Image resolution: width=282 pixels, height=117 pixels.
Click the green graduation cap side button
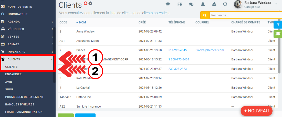point(278,34)
